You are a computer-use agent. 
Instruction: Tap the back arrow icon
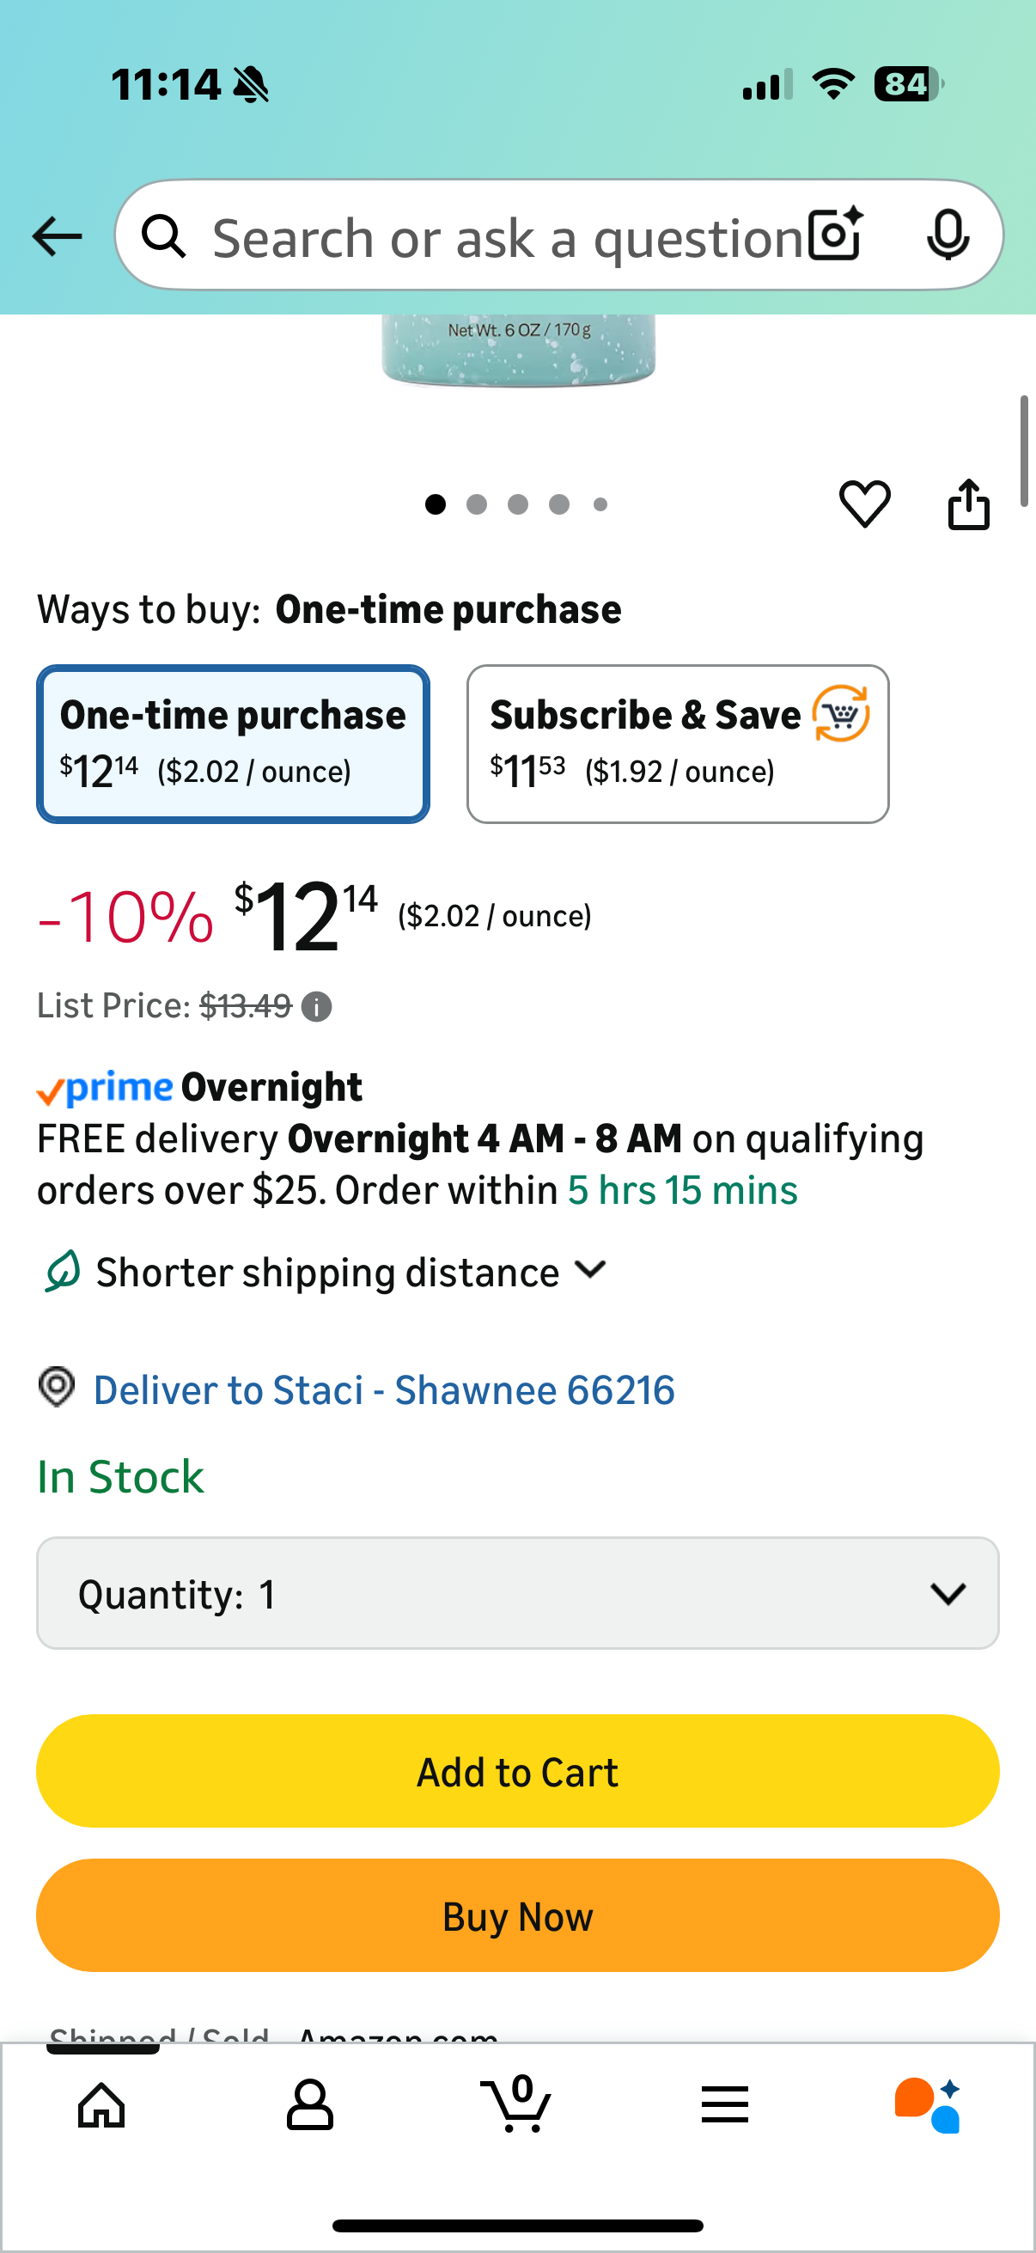[57, 236]
